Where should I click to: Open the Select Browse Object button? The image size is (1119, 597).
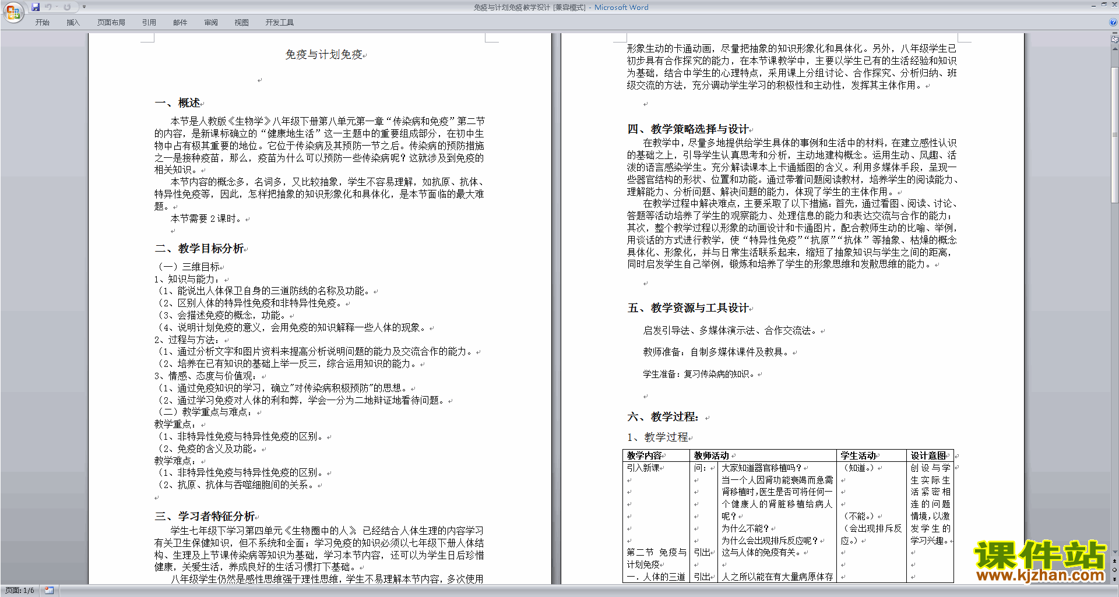tap(1115, 570)
